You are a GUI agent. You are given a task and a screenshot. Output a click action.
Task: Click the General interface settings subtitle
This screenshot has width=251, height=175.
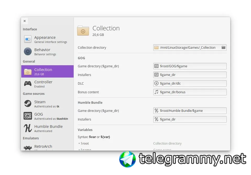click(51, 42)
